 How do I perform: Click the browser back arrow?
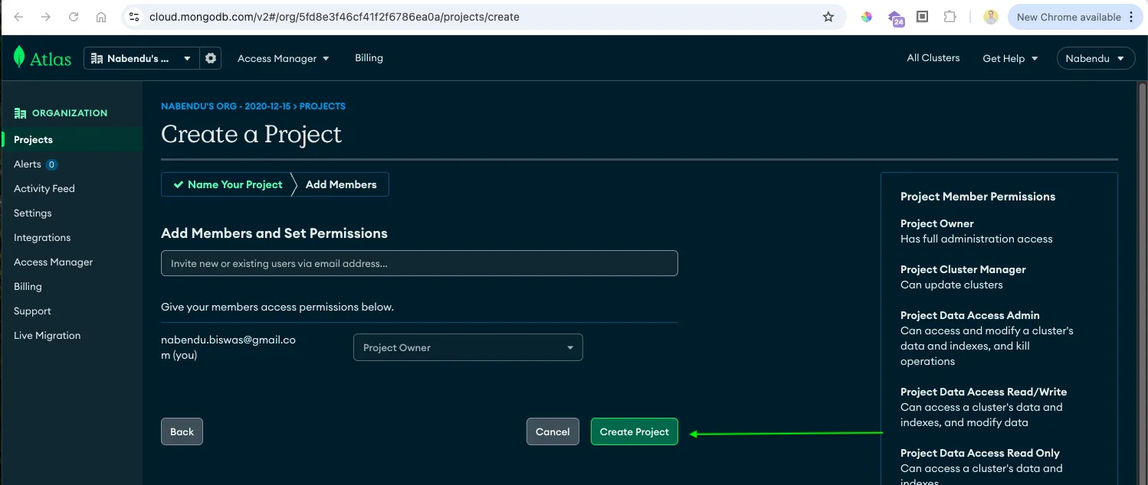click(18, 17)
